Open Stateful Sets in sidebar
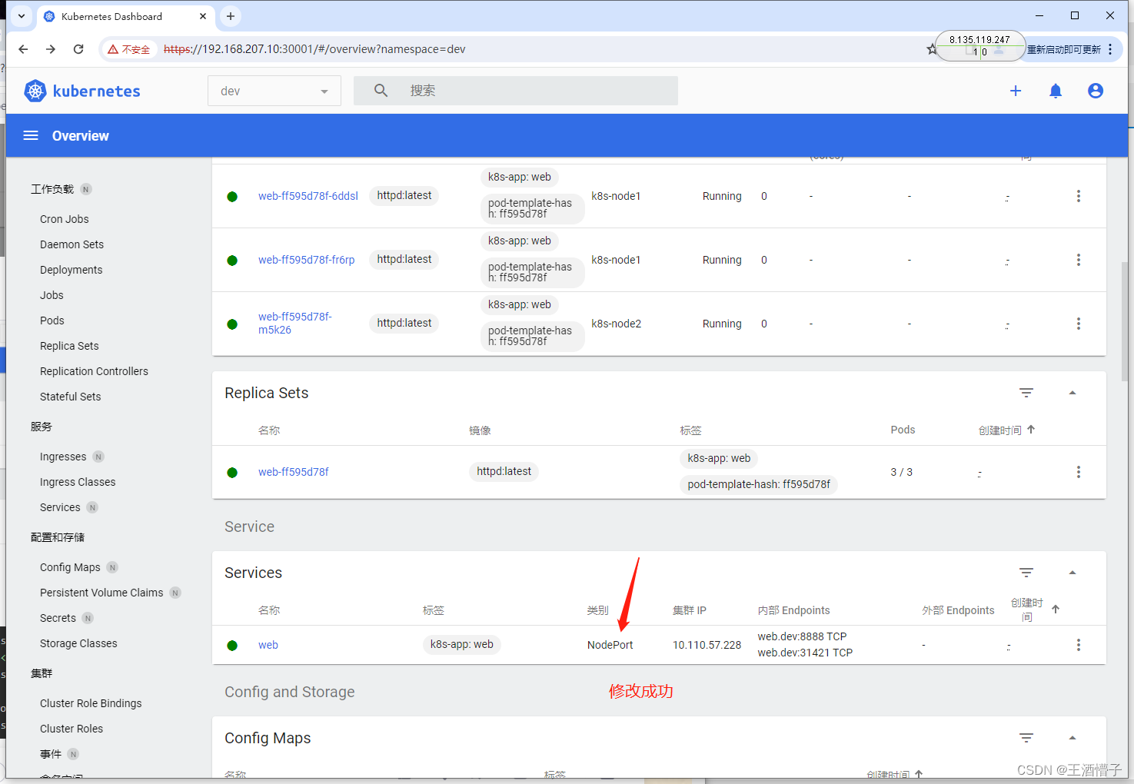Screen dimensions: 1134x784 [x=70, y=397]
